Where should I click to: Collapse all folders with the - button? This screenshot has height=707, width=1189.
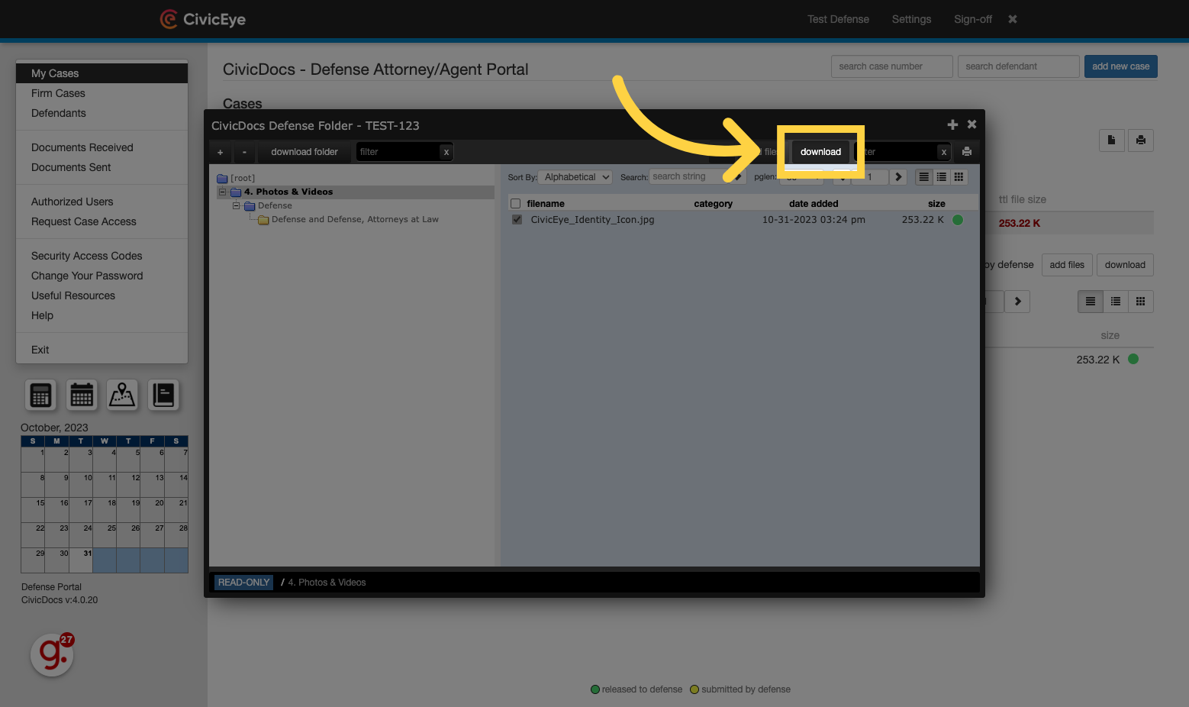point(244,152)
